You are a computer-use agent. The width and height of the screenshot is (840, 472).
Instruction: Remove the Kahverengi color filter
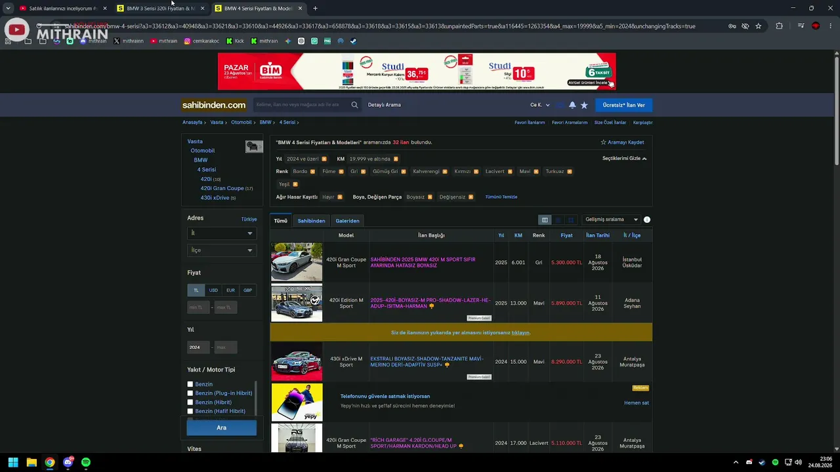[x=445, y=172]
